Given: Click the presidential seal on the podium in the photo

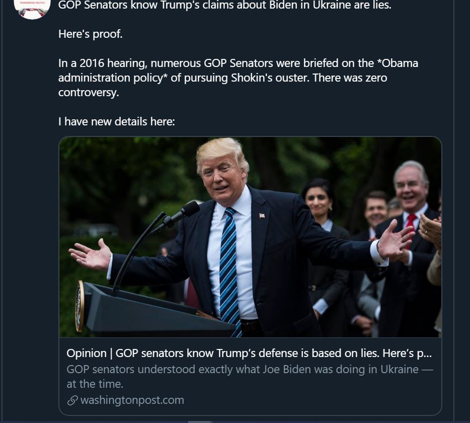Looking at the screenshot, I should [x=80, y=306].
